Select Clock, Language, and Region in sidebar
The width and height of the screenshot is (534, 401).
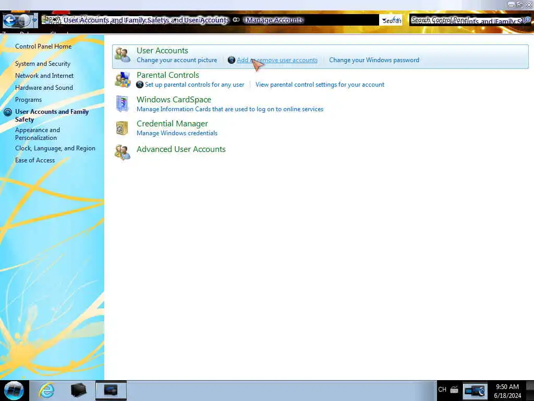pos(55,148)
